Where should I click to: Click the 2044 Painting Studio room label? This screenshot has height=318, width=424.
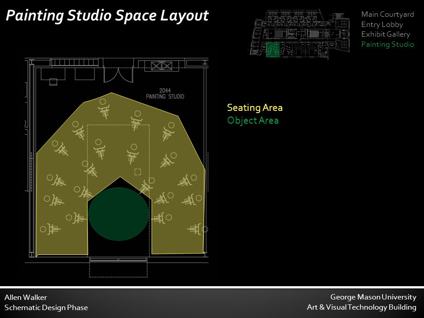pyautogui.click(x=165, y=94)
